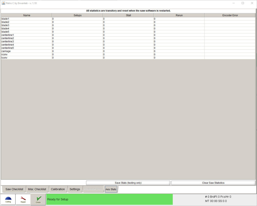Open the Misc Checklist tab
Image resolution: width=257 pixels, height=206 pixels.
(x=37, y=189)
